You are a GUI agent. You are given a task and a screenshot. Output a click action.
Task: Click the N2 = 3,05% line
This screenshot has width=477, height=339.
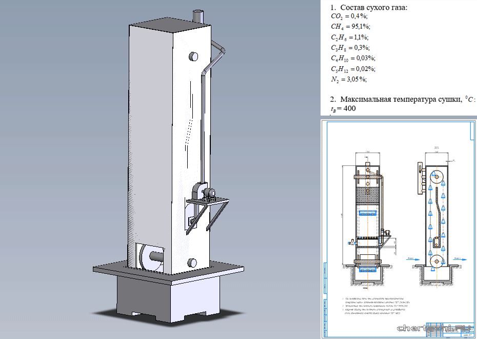350,79
